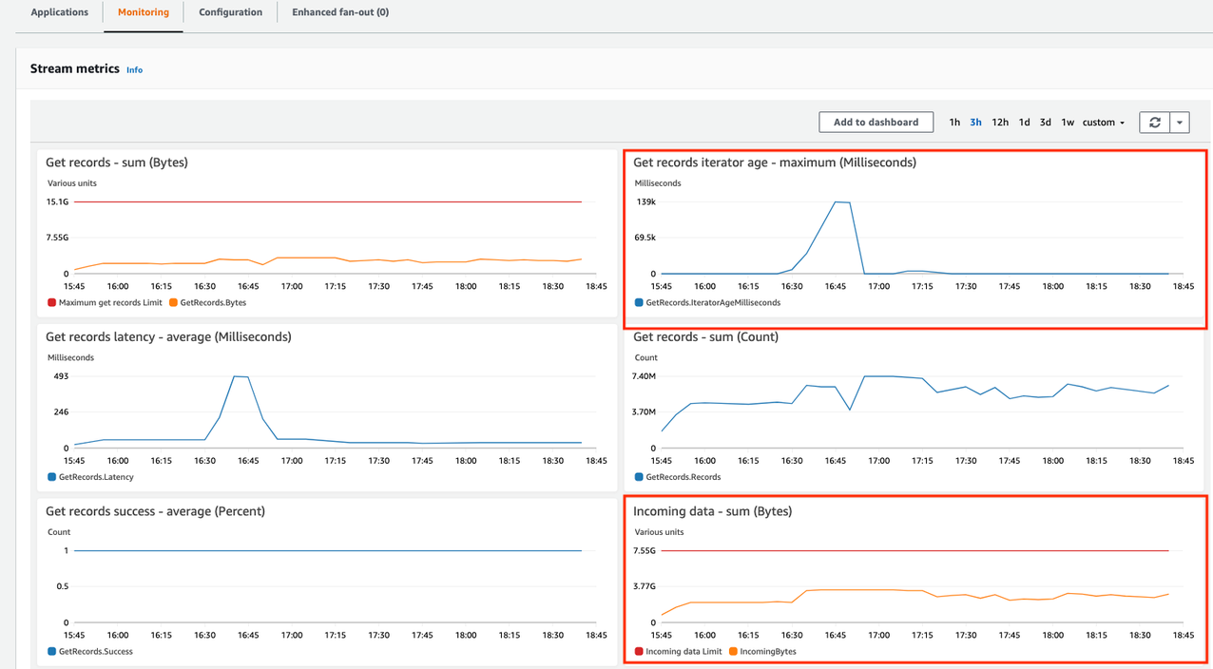Screen dimensions: 1213x669
Task: Toggle the GetRecords.Bytes orange legend swatch
Action: pos(173,303)
